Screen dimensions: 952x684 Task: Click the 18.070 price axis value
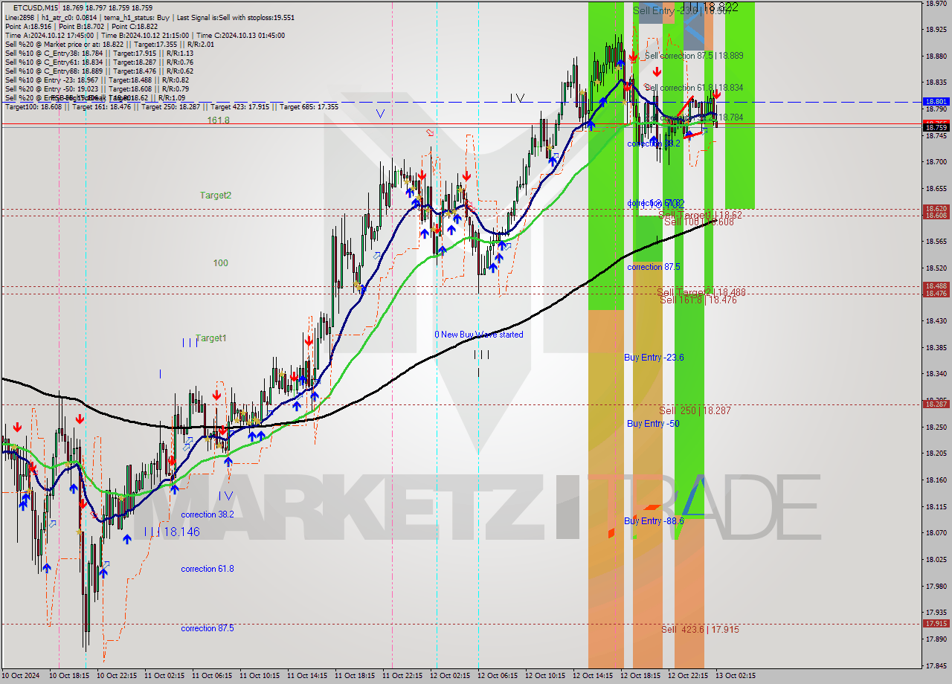(936, 532)
